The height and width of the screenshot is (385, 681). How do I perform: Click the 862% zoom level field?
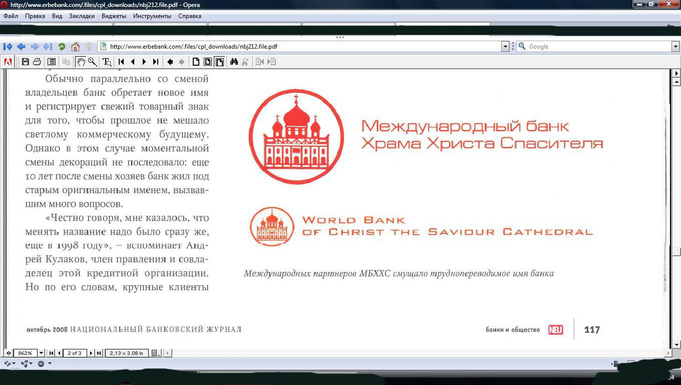(25, 353)
